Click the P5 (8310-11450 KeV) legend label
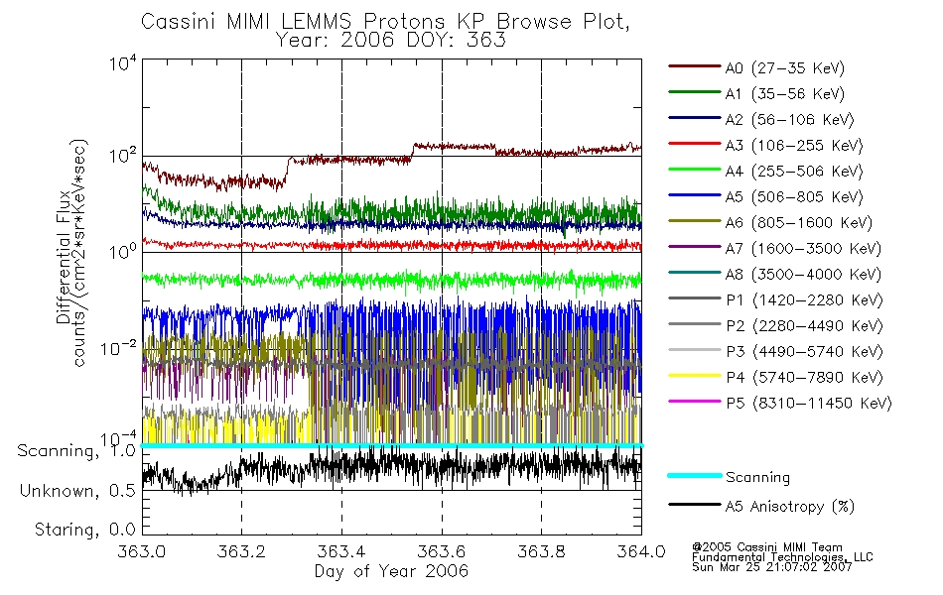The width and height of the screenshot is (943, 595). [x=809, y=403]
